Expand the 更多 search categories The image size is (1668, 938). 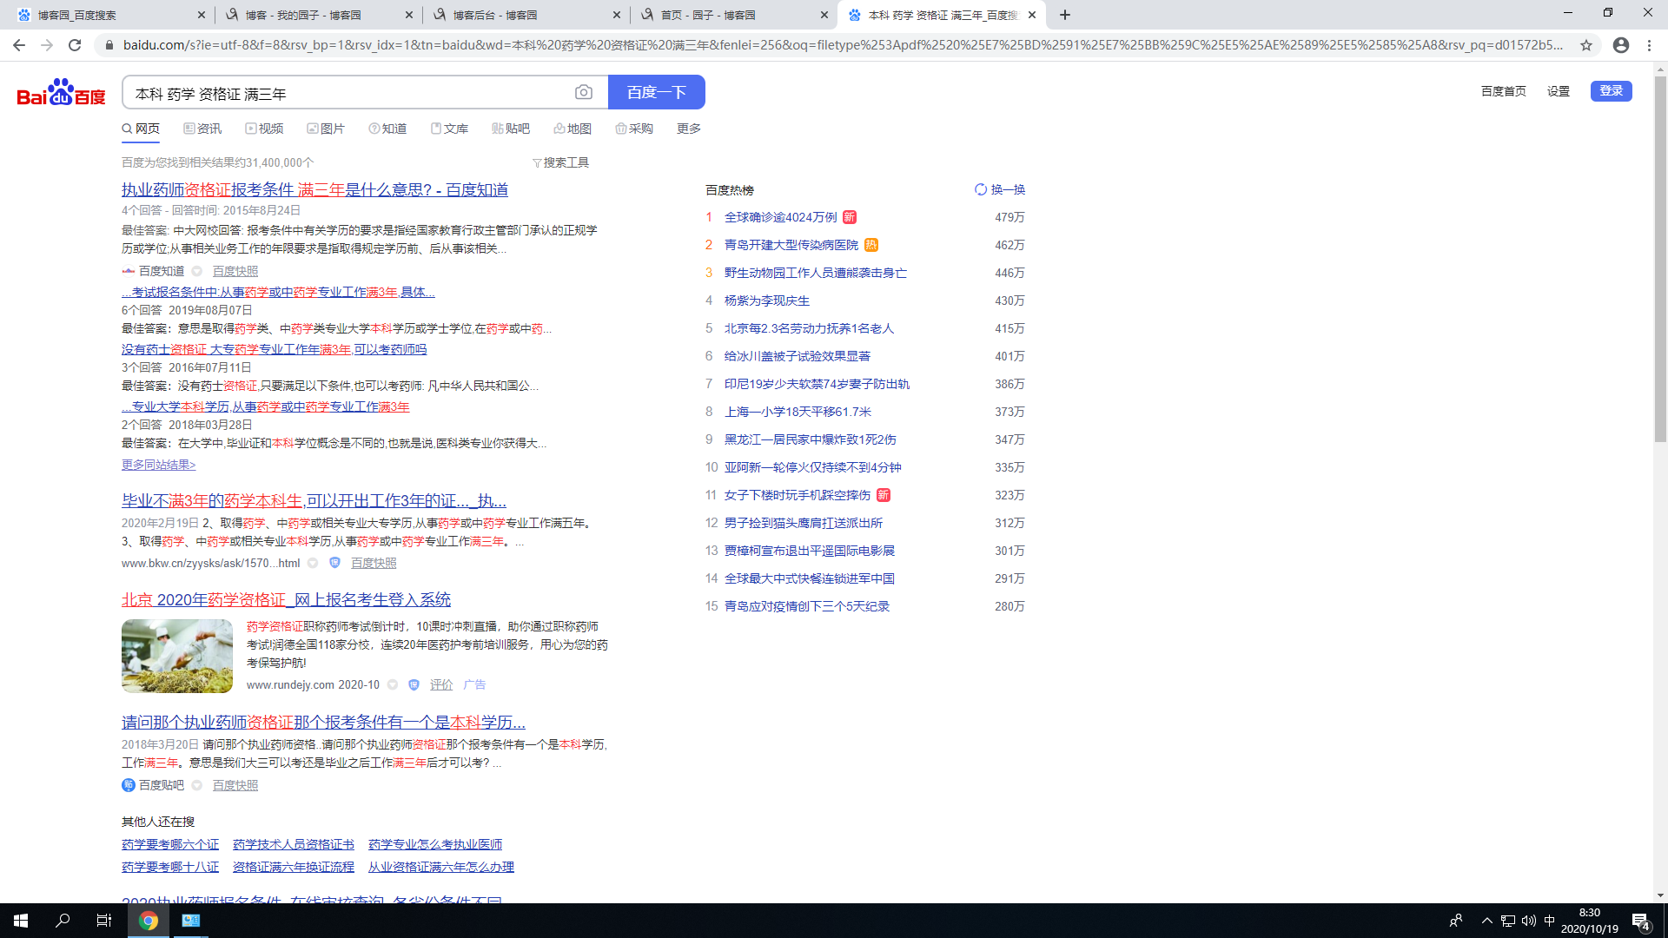[688, 129]
